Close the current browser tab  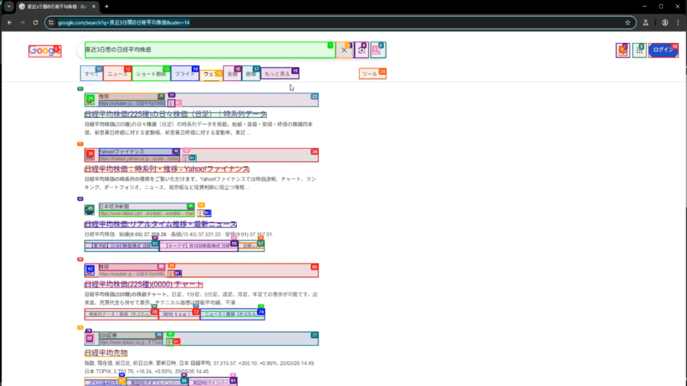click(93, 7)
